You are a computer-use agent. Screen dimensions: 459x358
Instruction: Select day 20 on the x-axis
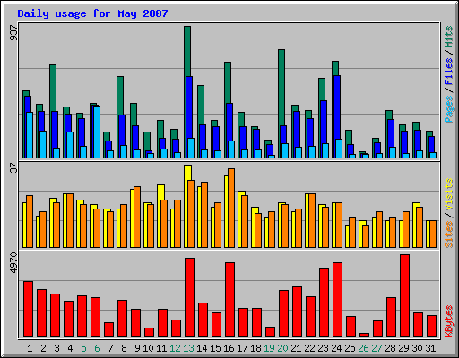pyautogui.click(x=282, y=348)
